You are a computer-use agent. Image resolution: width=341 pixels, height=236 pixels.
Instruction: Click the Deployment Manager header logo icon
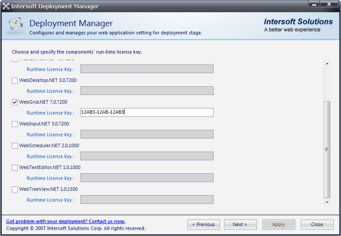pos(15,26)
